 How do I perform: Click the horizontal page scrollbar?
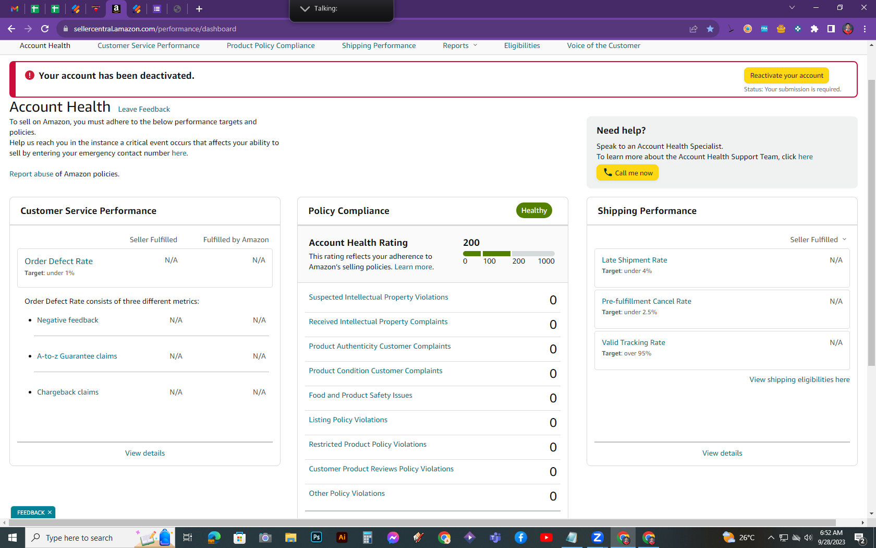(422, 522)
